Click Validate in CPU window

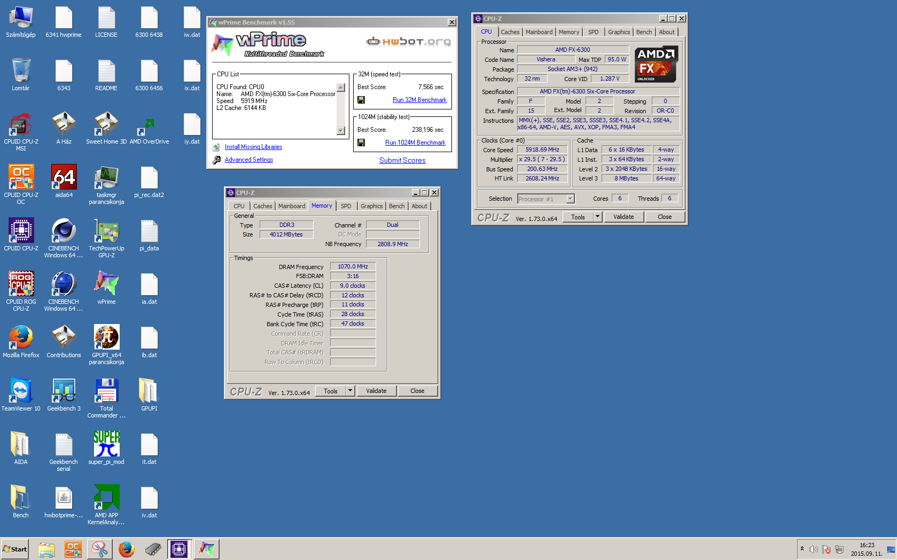623,217
